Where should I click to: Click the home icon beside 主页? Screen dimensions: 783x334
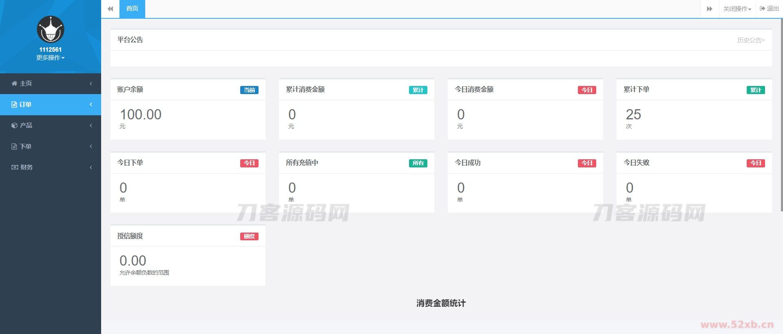coord(14,83)
